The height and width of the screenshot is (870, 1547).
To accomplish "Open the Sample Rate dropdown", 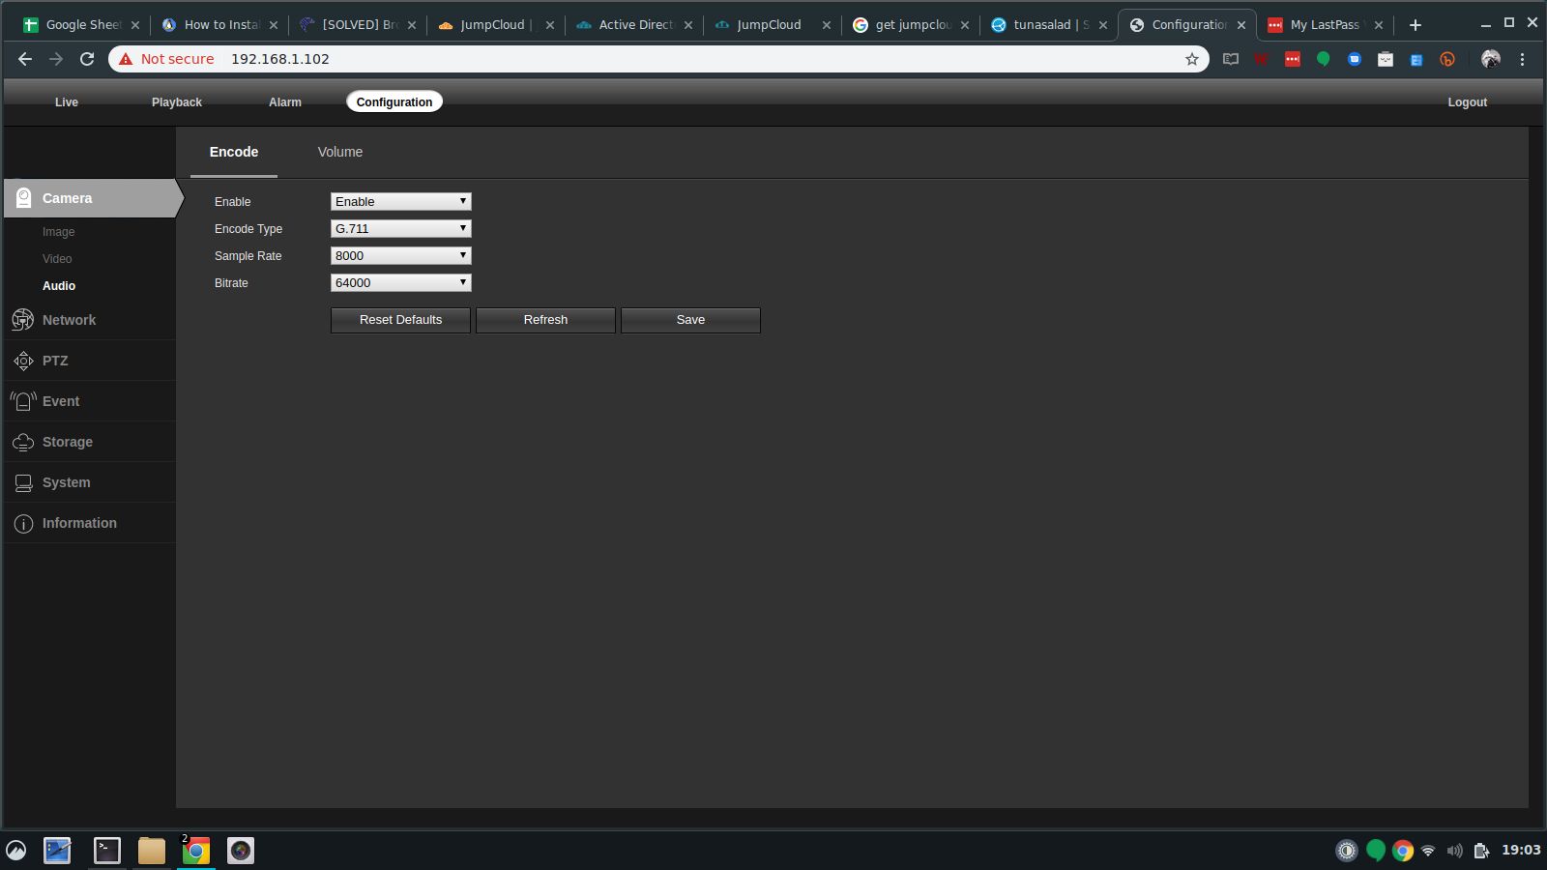I will point(400,255).
